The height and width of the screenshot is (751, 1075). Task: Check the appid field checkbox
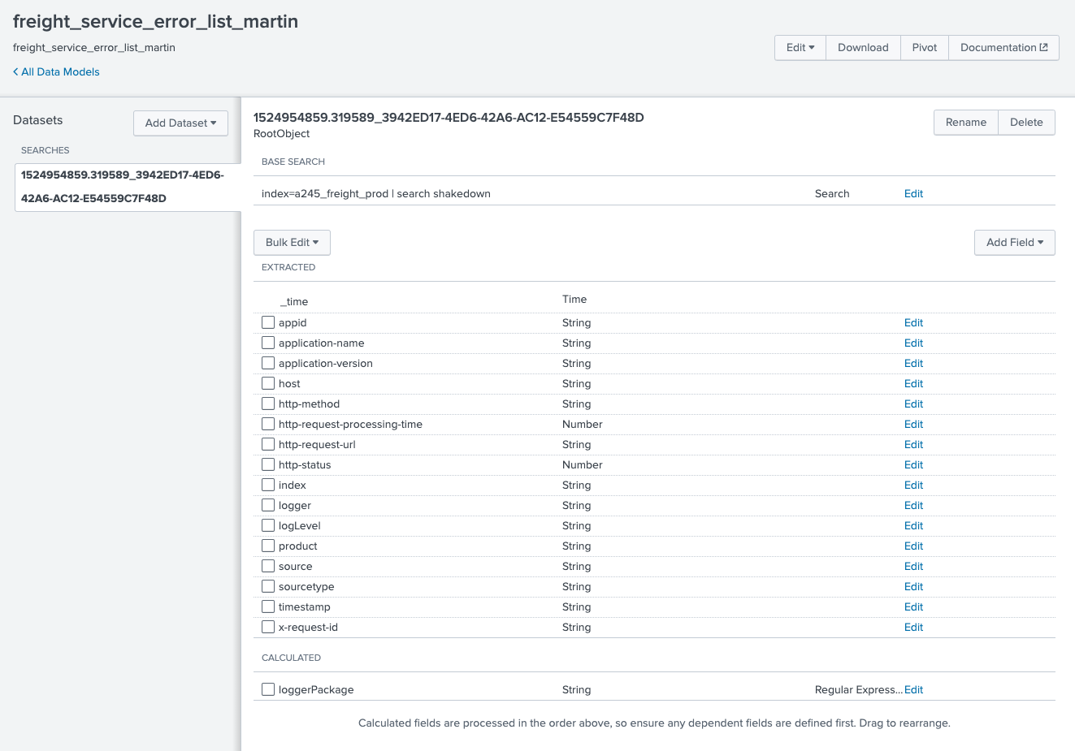[x=268, y=322]
